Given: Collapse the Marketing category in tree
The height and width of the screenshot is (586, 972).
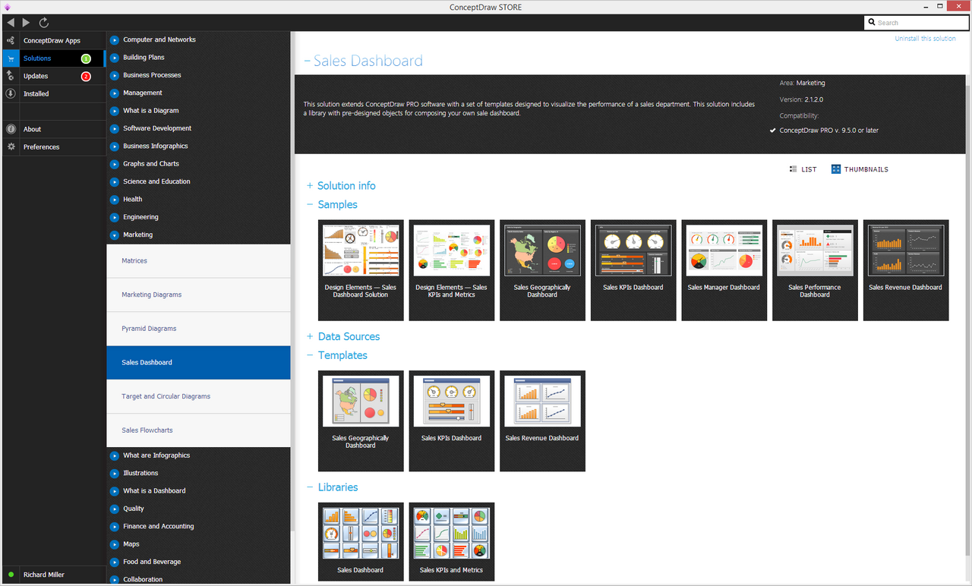Looking at the screenshot, I should [115, 235].
